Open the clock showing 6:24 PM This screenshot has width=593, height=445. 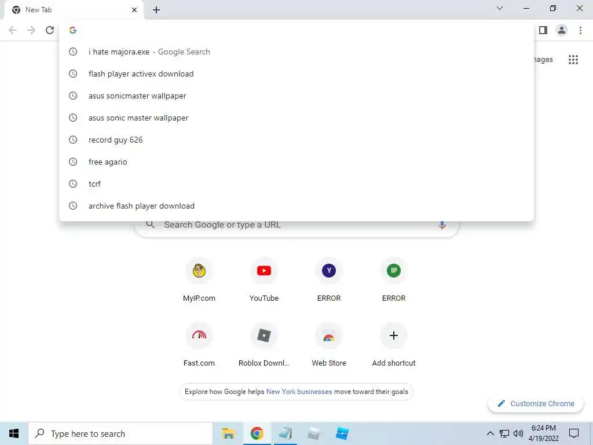(x=543, y=433)
